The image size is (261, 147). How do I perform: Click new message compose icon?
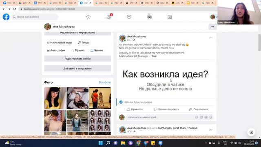[251, 132]
